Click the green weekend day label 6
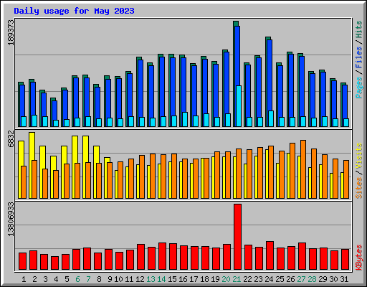The width and height of the screenshot is (367, 287). (77, 279)
